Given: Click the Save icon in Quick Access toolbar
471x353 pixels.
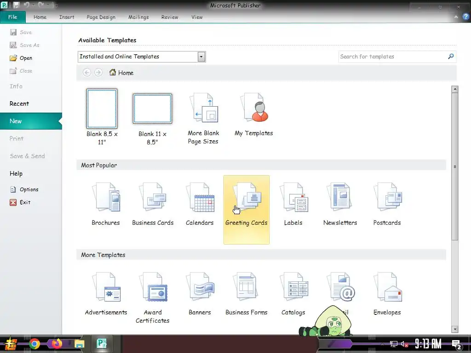Looking at the screenshot, I should click(16, 5).
